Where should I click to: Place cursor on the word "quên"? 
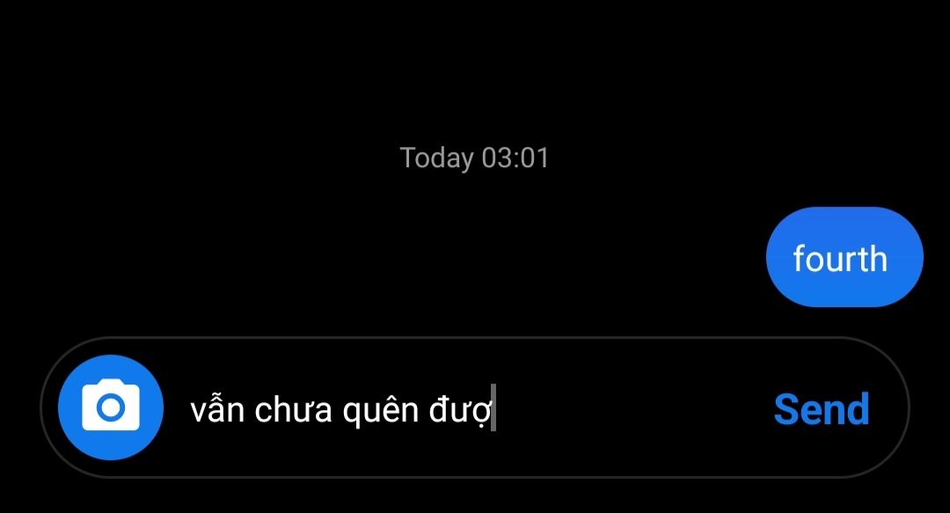click(381, 409)
